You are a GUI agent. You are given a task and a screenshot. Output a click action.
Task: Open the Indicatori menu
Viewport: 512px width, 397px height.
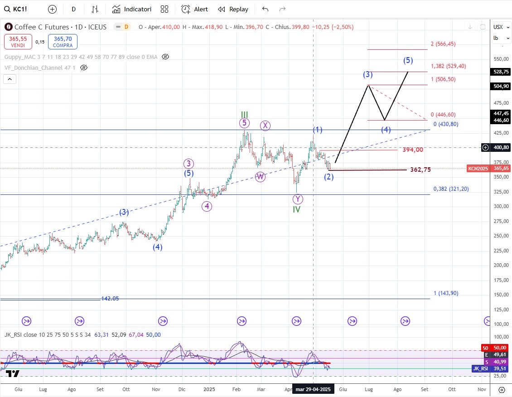131,9
